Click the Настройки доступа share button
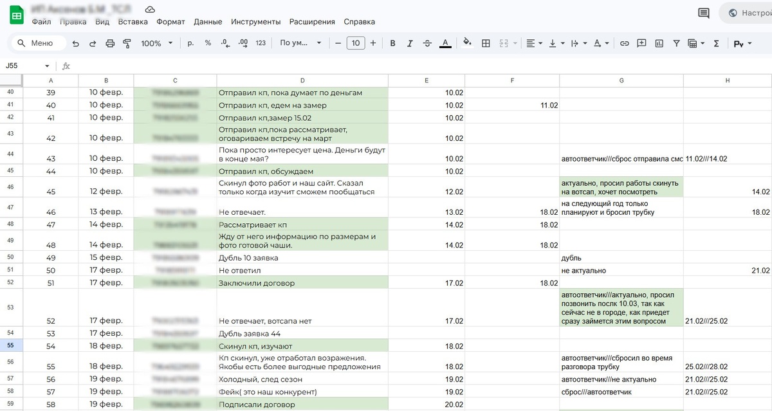Image resolution: width=772 pixels, height=411 pixels. 746,13
